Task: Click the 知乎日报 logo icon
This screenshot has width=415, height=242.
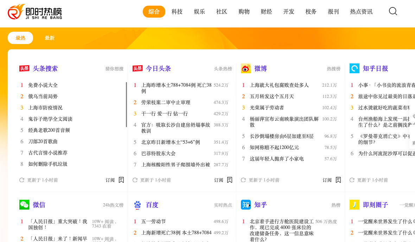Action: pyautogui.click(x=355, y=68)
